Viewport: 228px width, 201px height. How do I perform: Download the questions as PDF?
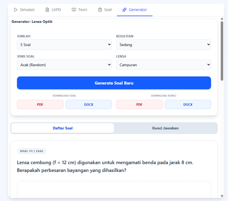click(40, 105)
